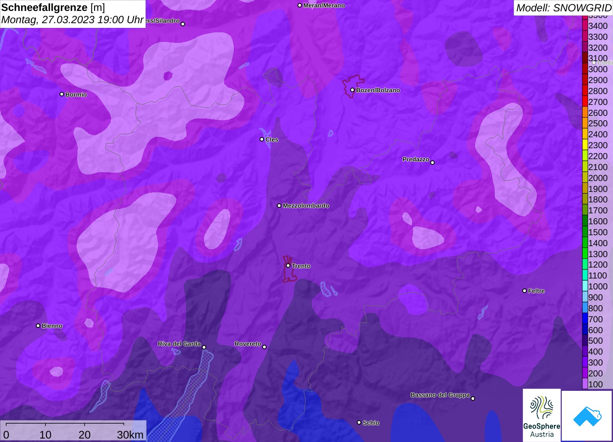Select the 1500 green legend swatch

585,232
